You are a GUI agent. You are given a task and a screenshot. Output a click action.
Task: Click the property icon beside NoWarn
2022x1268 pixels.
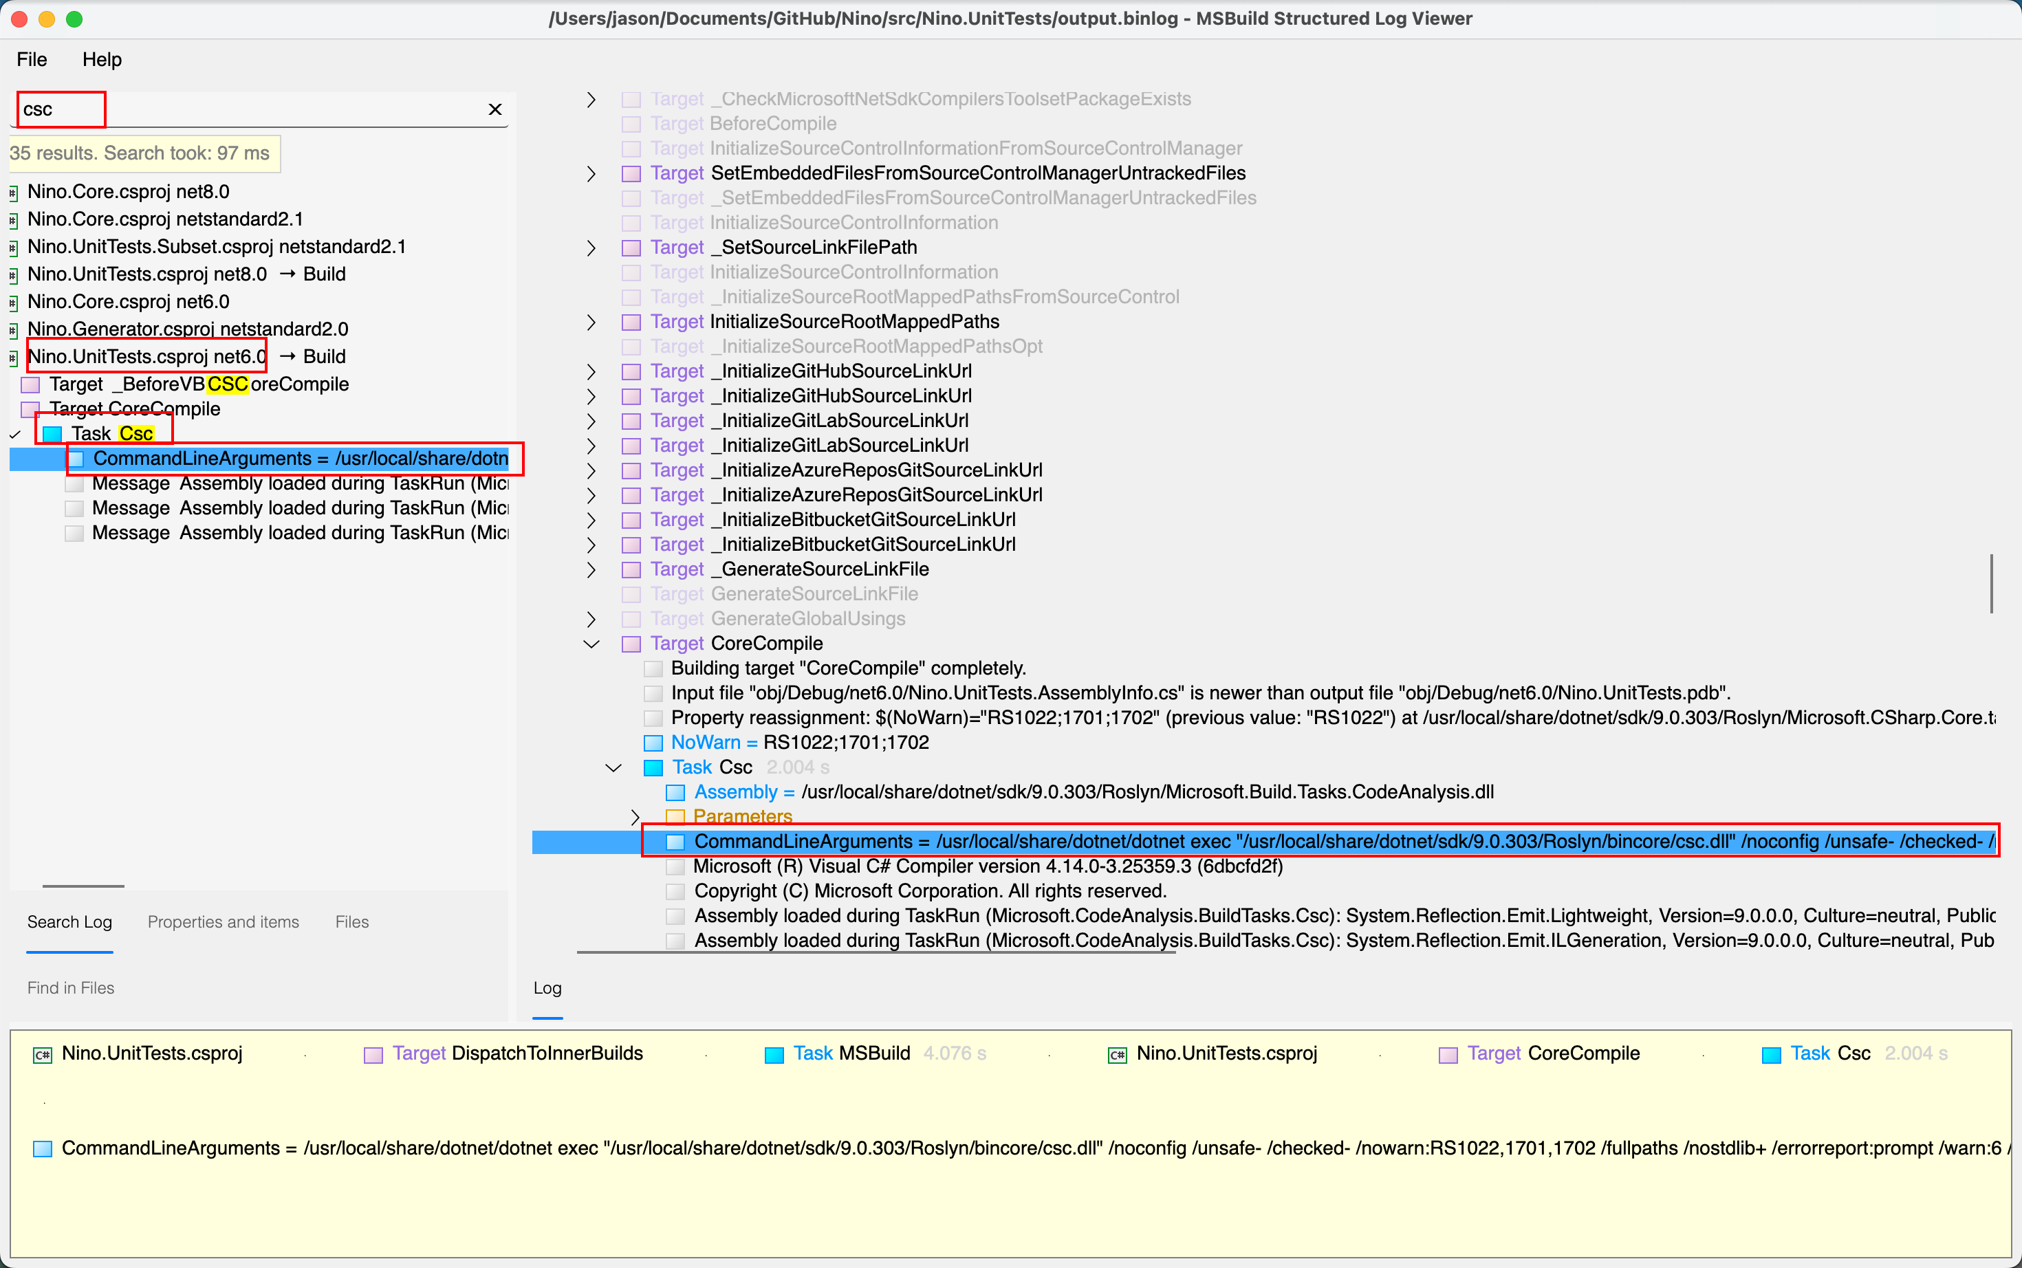pos(653,743)
